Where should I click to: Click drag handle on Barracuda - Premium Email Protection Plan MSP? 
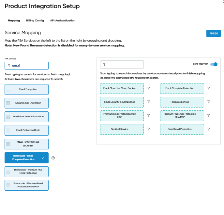point(8,185)
